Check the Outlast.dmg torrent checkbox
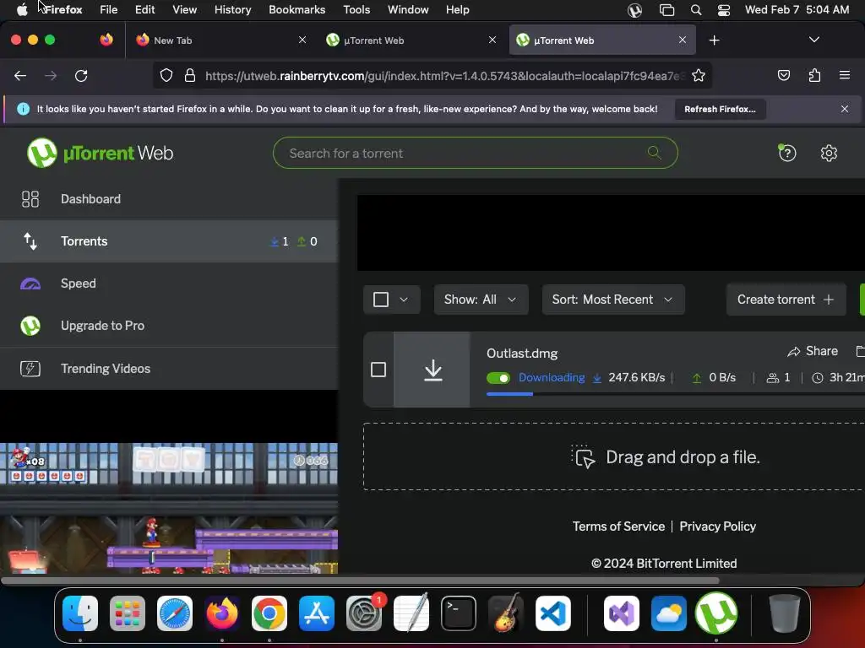 (378, 370)
